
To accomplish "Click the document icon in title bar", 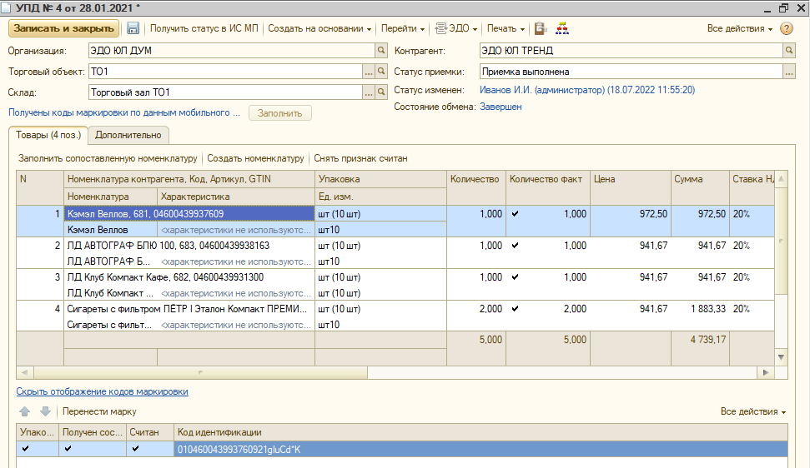I will tap(6, 7).
